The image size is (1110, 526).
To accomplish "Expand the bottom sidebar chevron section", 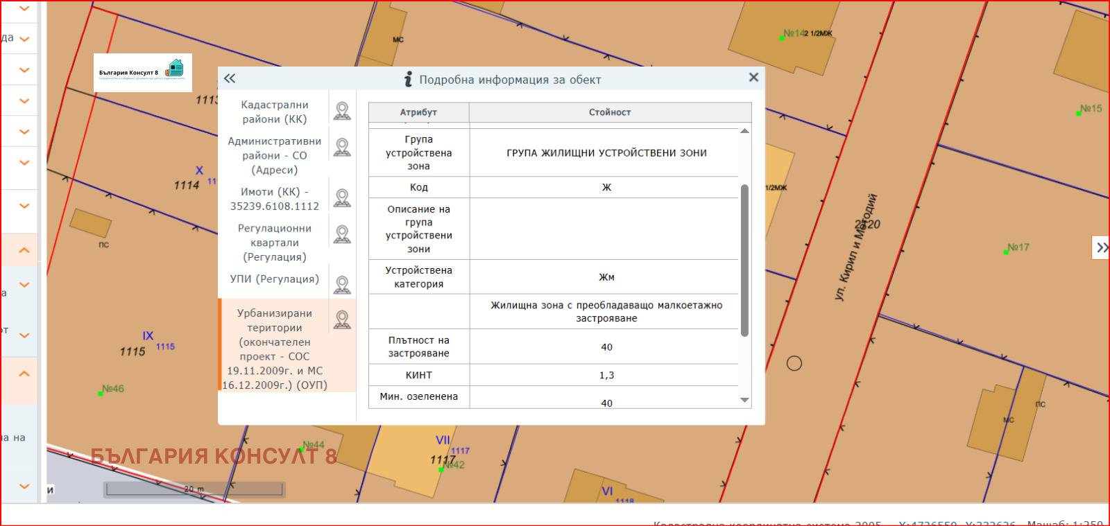I will [x=24, y=486].
